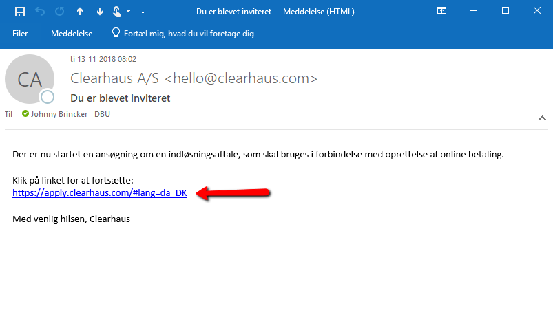The height and width of the screenshot is (321, 553).
Task: Open the Meddelelse ribbon tab
Action: [x=72, y=34]
